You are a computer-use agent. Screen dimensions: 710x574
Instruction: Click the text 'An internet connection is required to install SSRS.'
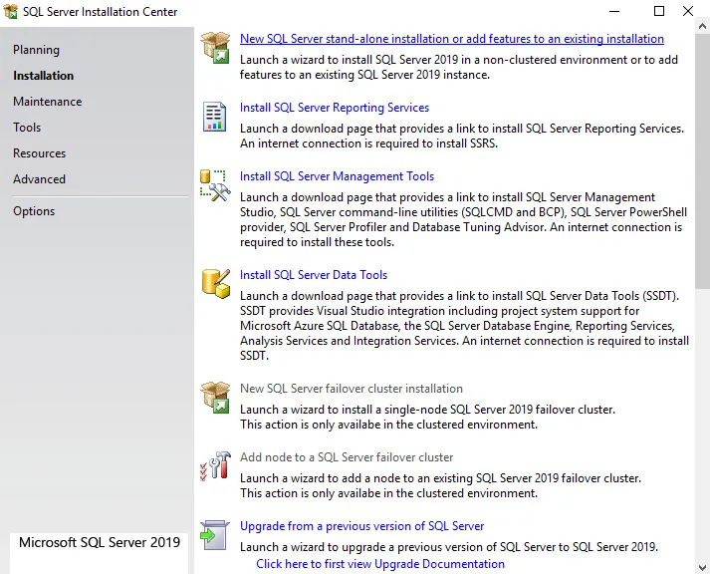click(x=368, y=143)
